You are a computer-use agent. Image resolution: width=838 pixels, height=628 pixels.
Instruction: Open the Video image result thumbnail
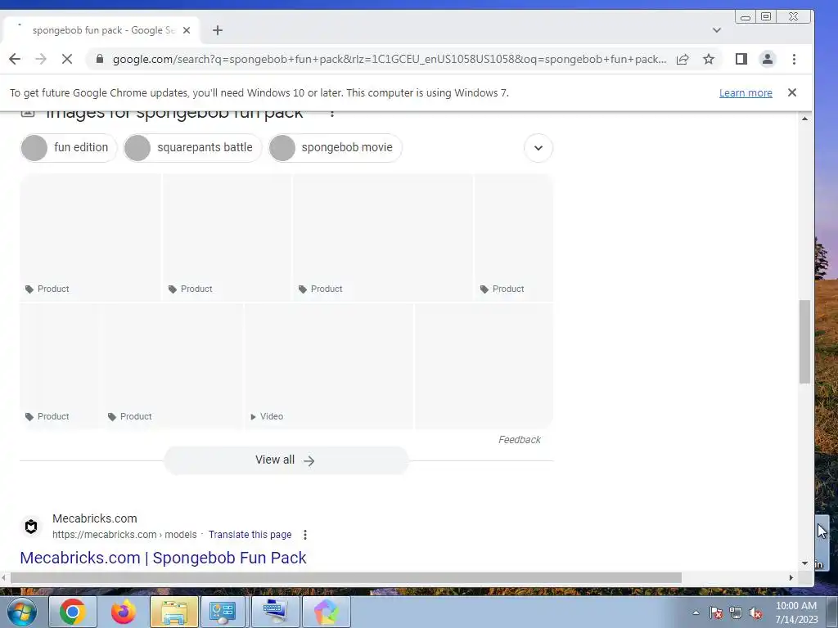tap(329, 366)
